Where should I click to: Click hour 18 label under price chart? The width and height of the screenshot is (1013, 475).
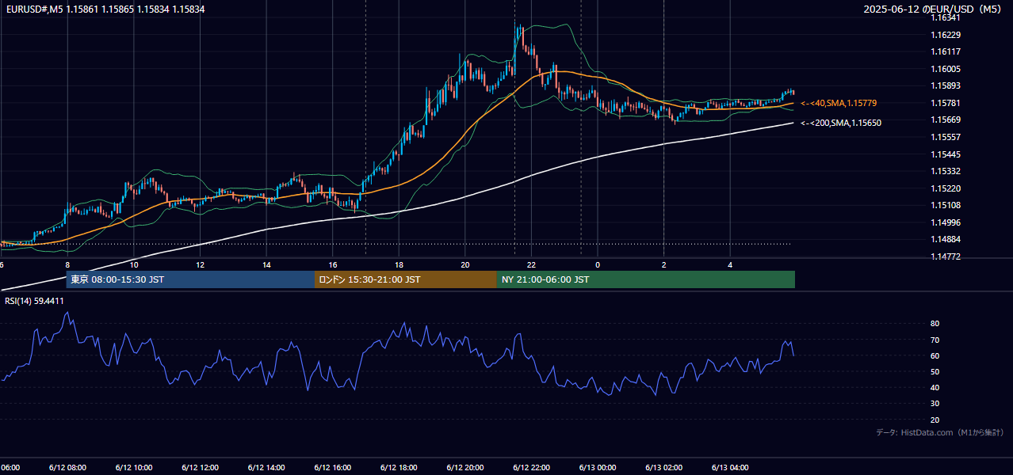tap(399, 264)
